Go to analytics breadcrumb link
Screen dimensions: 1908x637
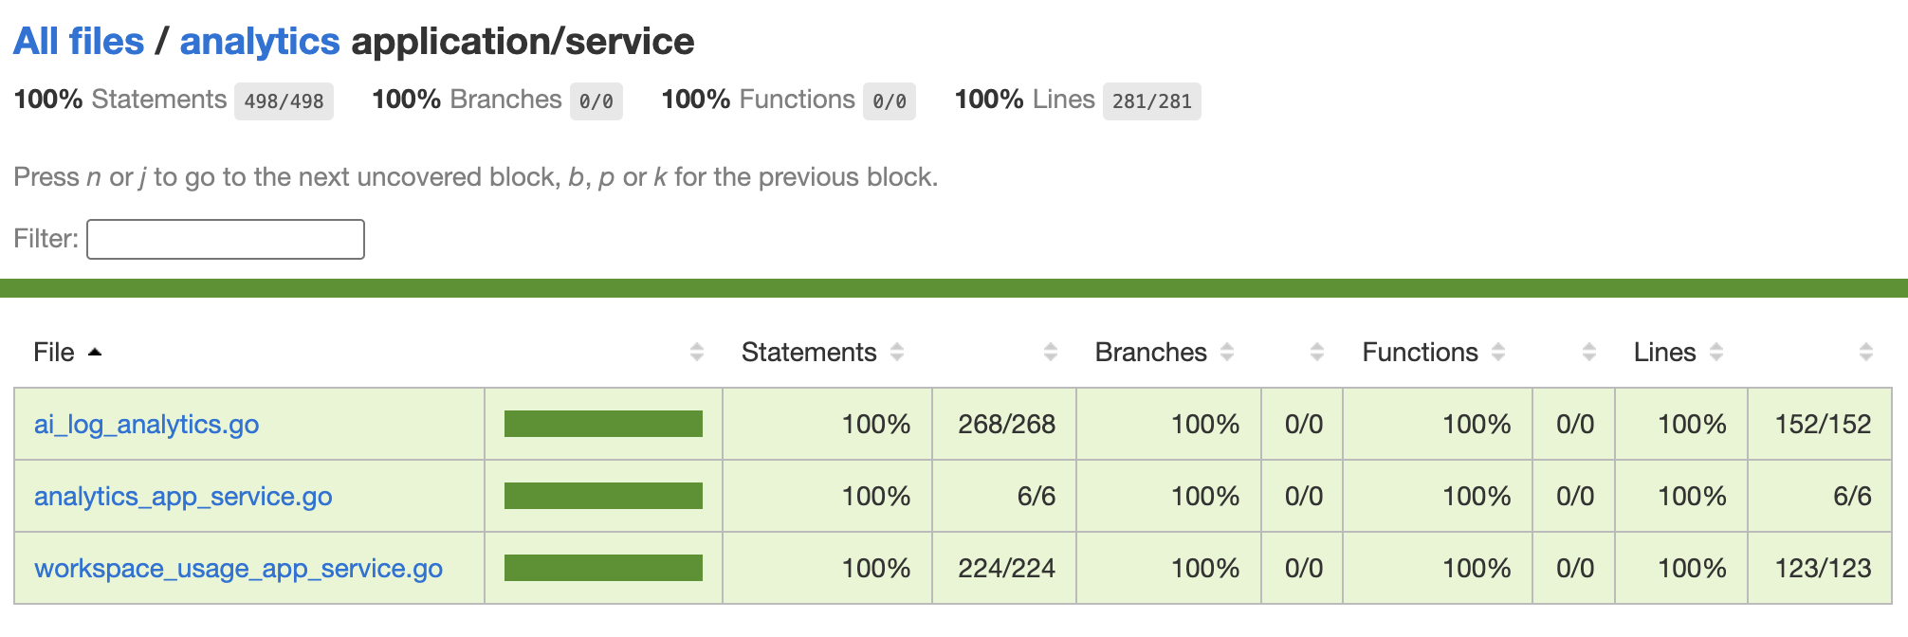[260, 42]
